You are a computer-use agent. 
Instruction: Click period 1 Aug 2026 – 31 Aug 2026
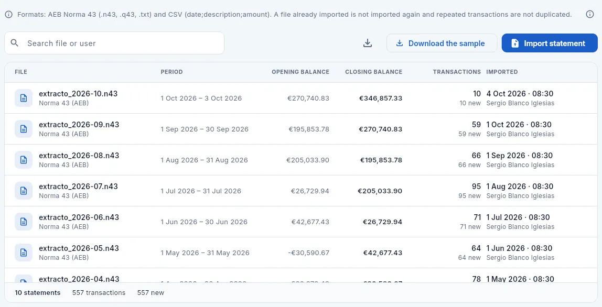pos(205,160)
